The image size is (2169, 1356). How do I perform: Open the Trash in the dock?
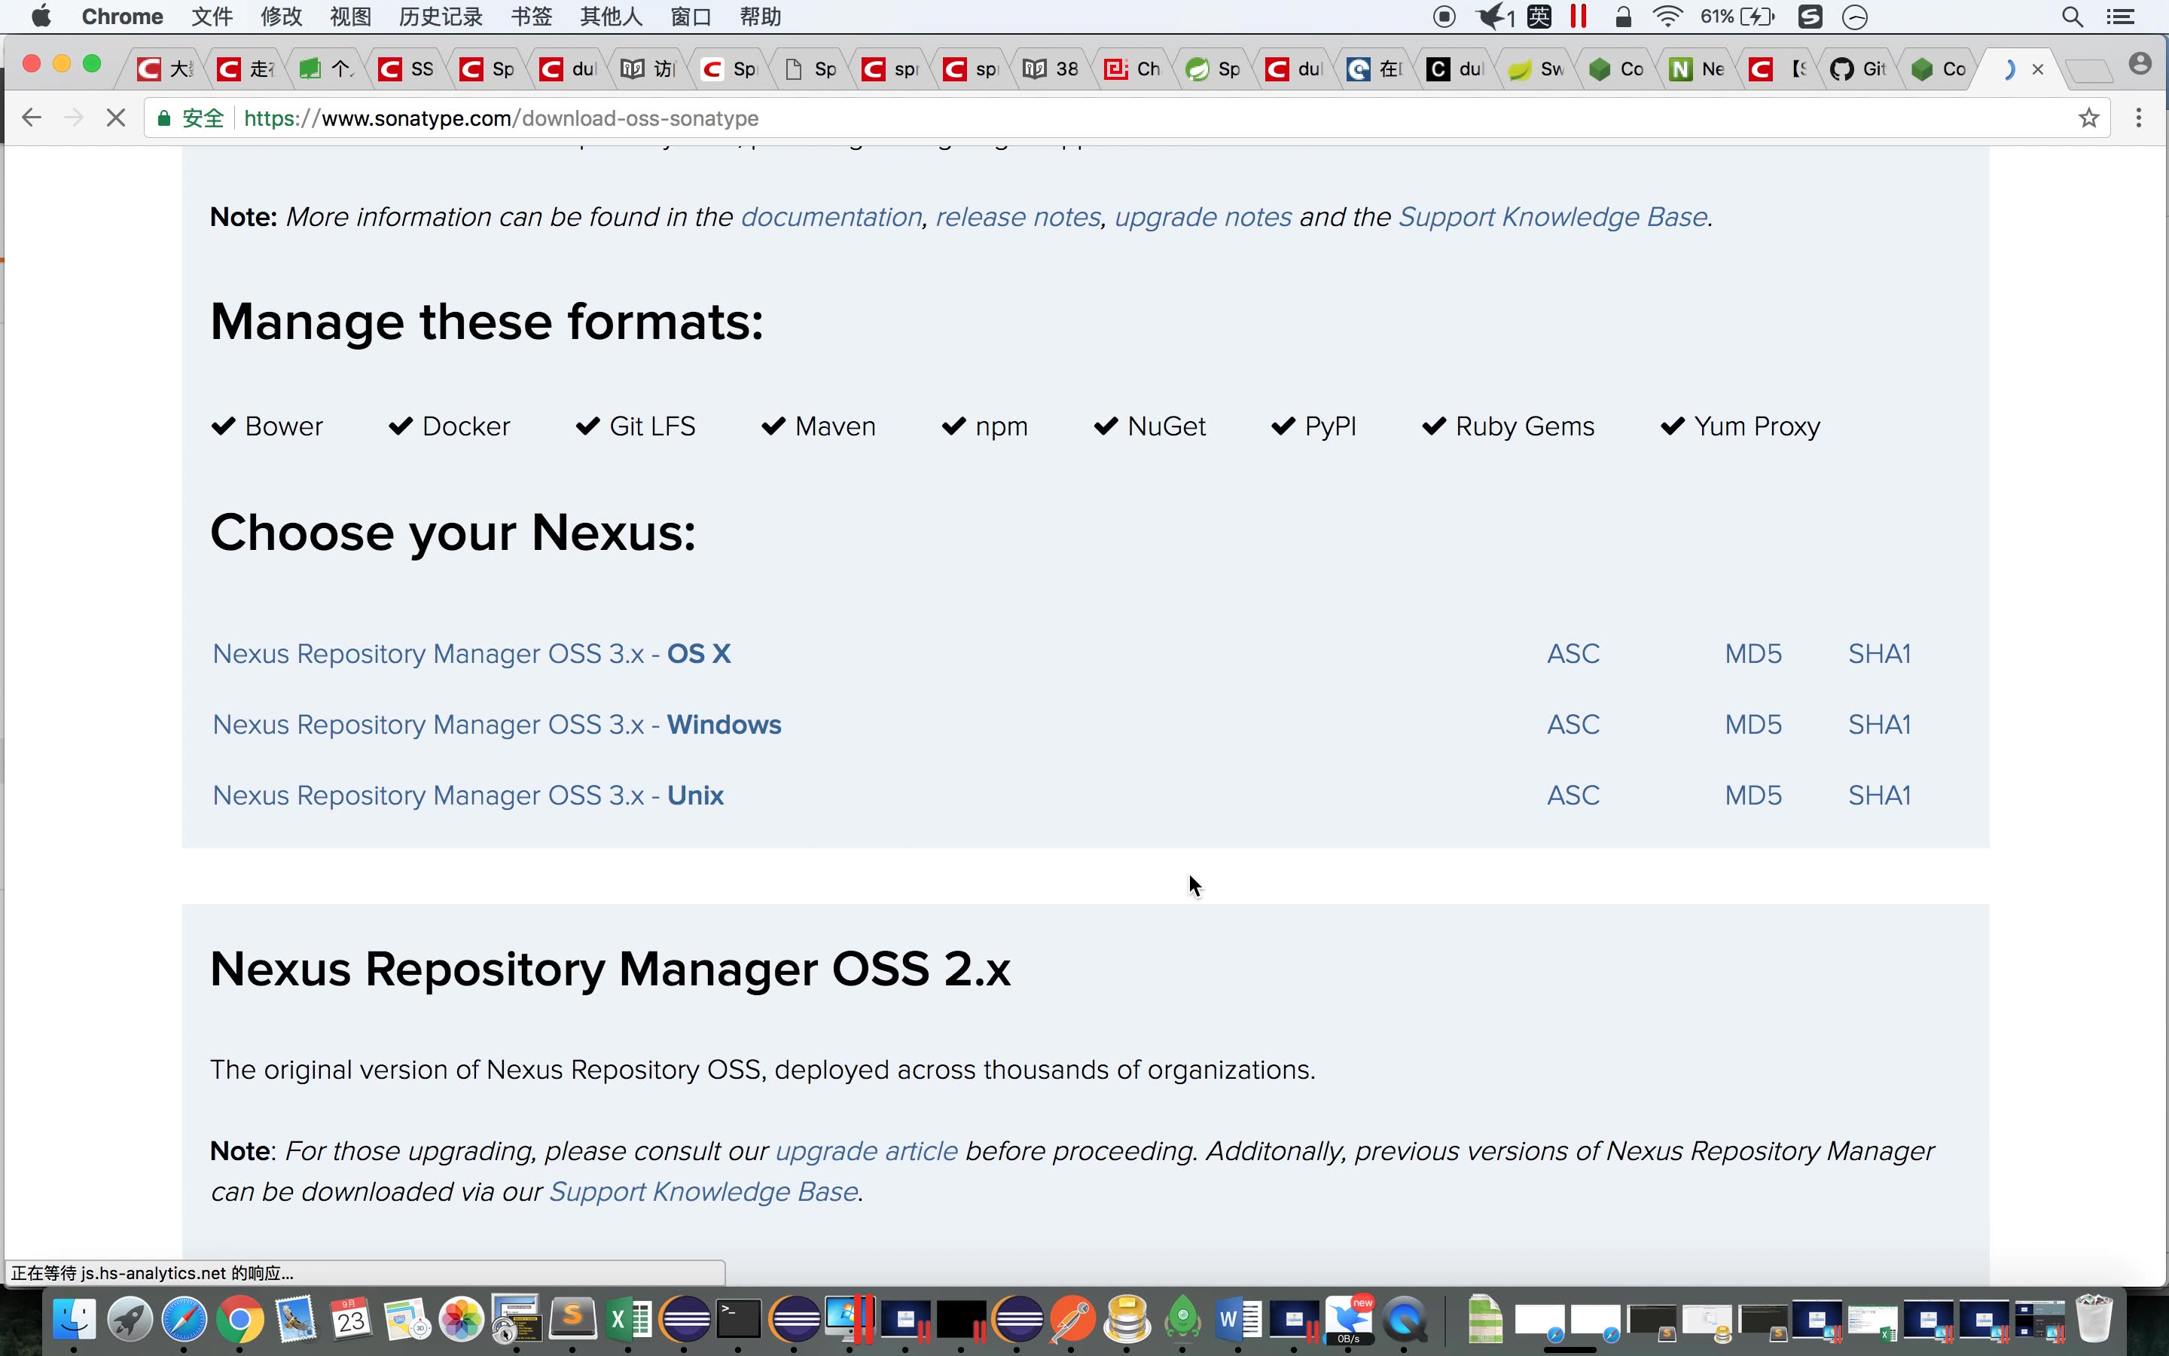[x=2094, y=1318]
